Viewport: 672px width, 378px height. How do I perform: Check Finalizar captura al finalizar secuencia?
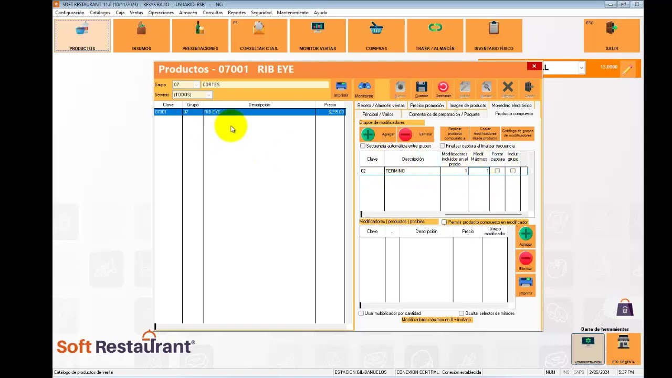[x=442, y=146]
